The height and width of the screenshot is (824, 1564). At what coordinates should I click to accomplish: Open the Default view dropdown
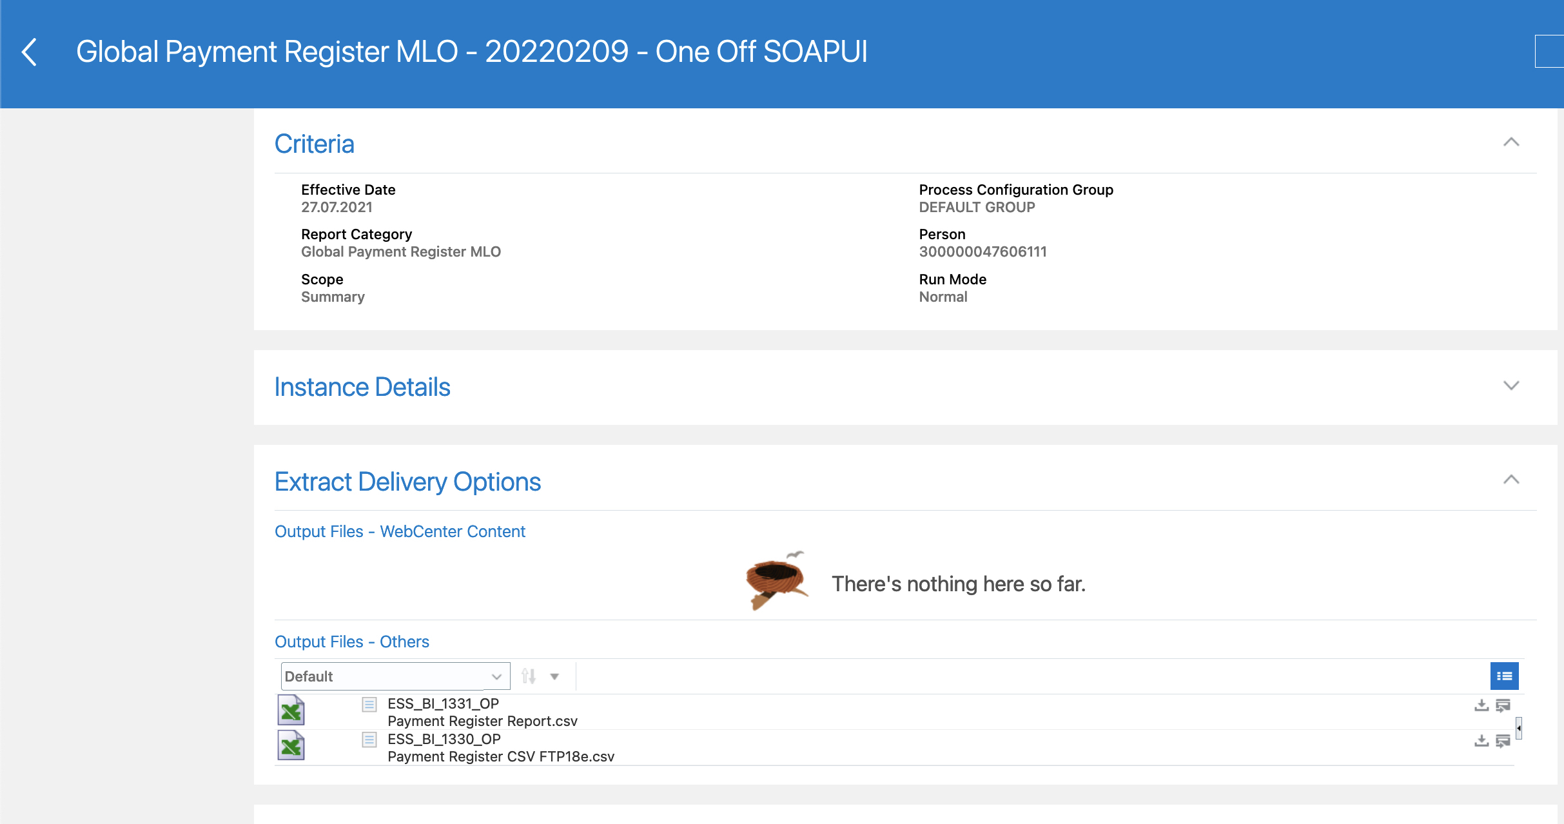click(x=395, y=676)
